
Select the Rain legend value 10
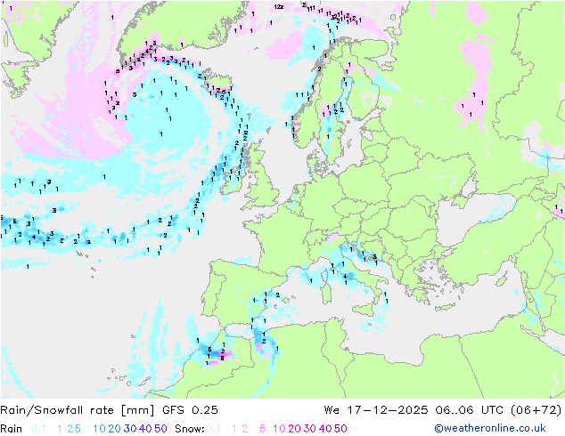(x=99, y=429)
